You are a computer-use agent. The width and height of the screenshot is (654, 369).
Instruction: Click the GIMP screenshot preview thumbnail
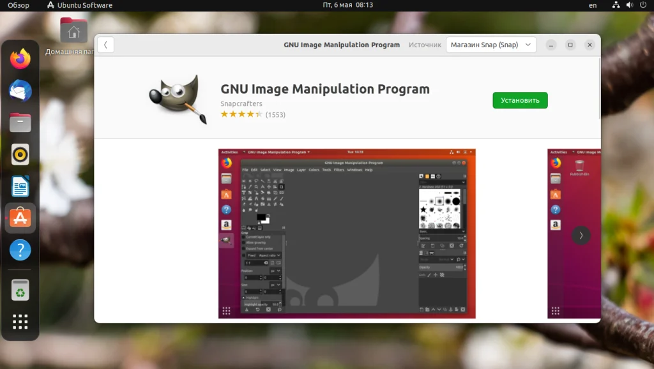(347, 234)
